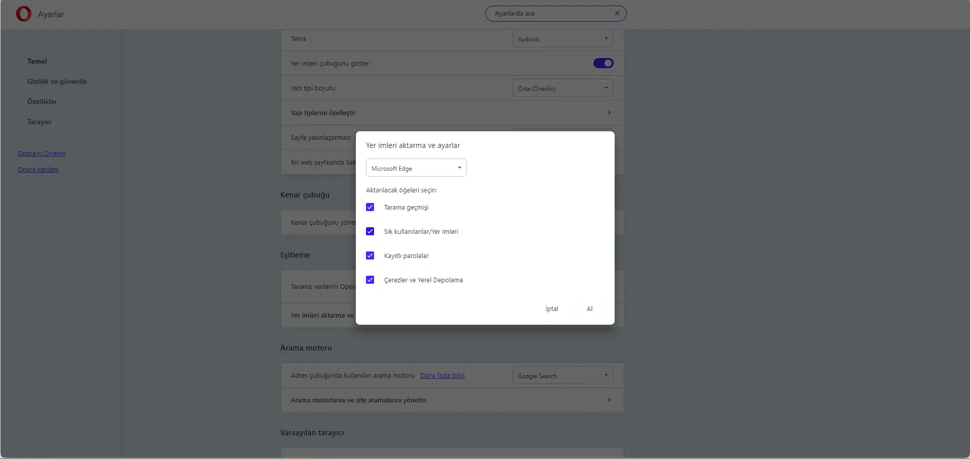
Task: Click the Aktarılacak öğeleri seçin label
Action: click(401, 190)
